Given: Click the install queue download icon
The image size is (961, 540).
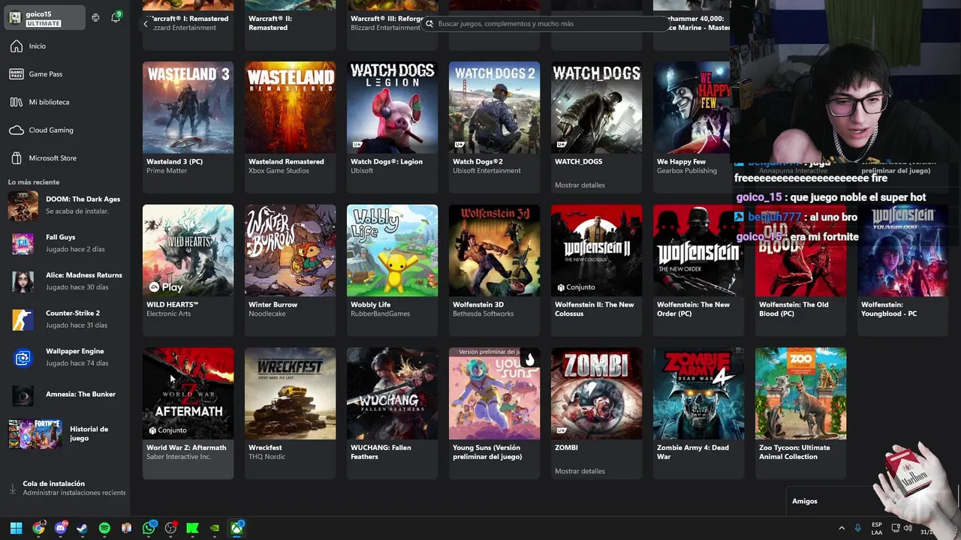Looking at the screenshot, I should click(x=13, y=488).
